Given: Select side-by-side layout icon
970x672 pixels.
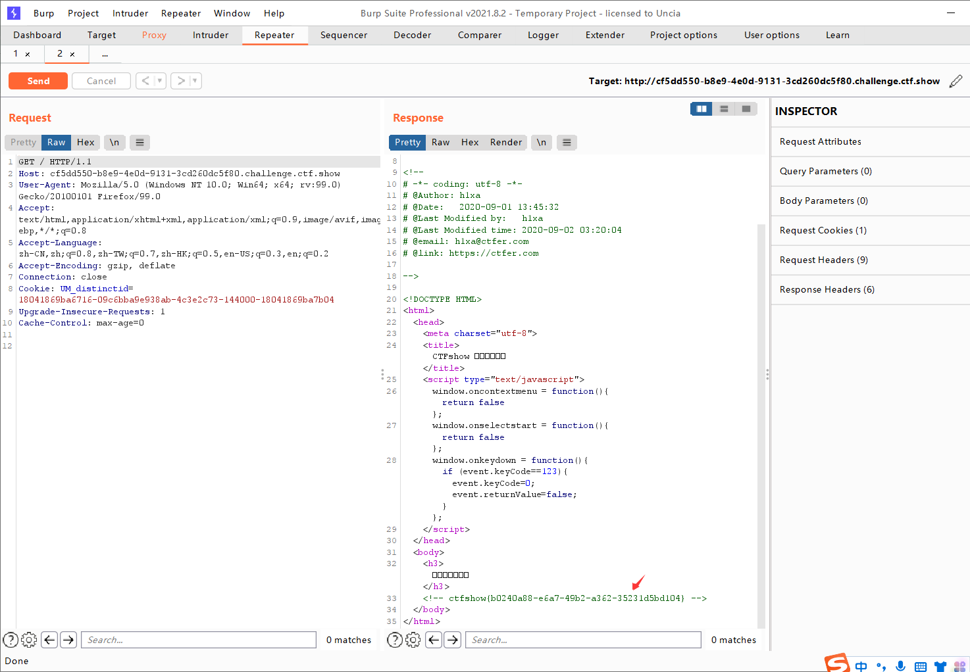Looking at the screenshot, I should pyautogui.click(x=702, y=109).
